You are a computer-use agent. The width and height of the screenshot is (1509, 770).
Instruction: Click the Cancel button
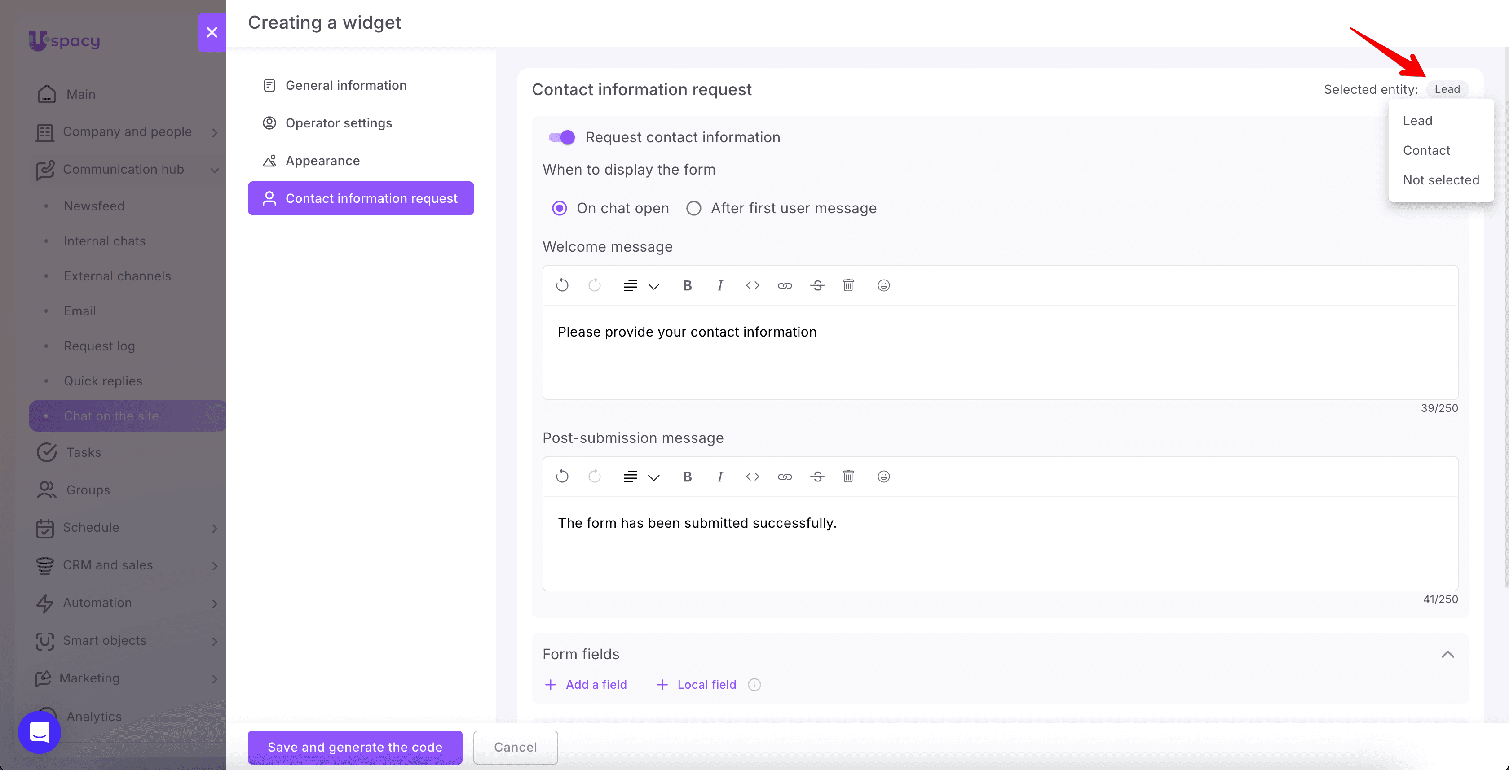click(516, 747)
